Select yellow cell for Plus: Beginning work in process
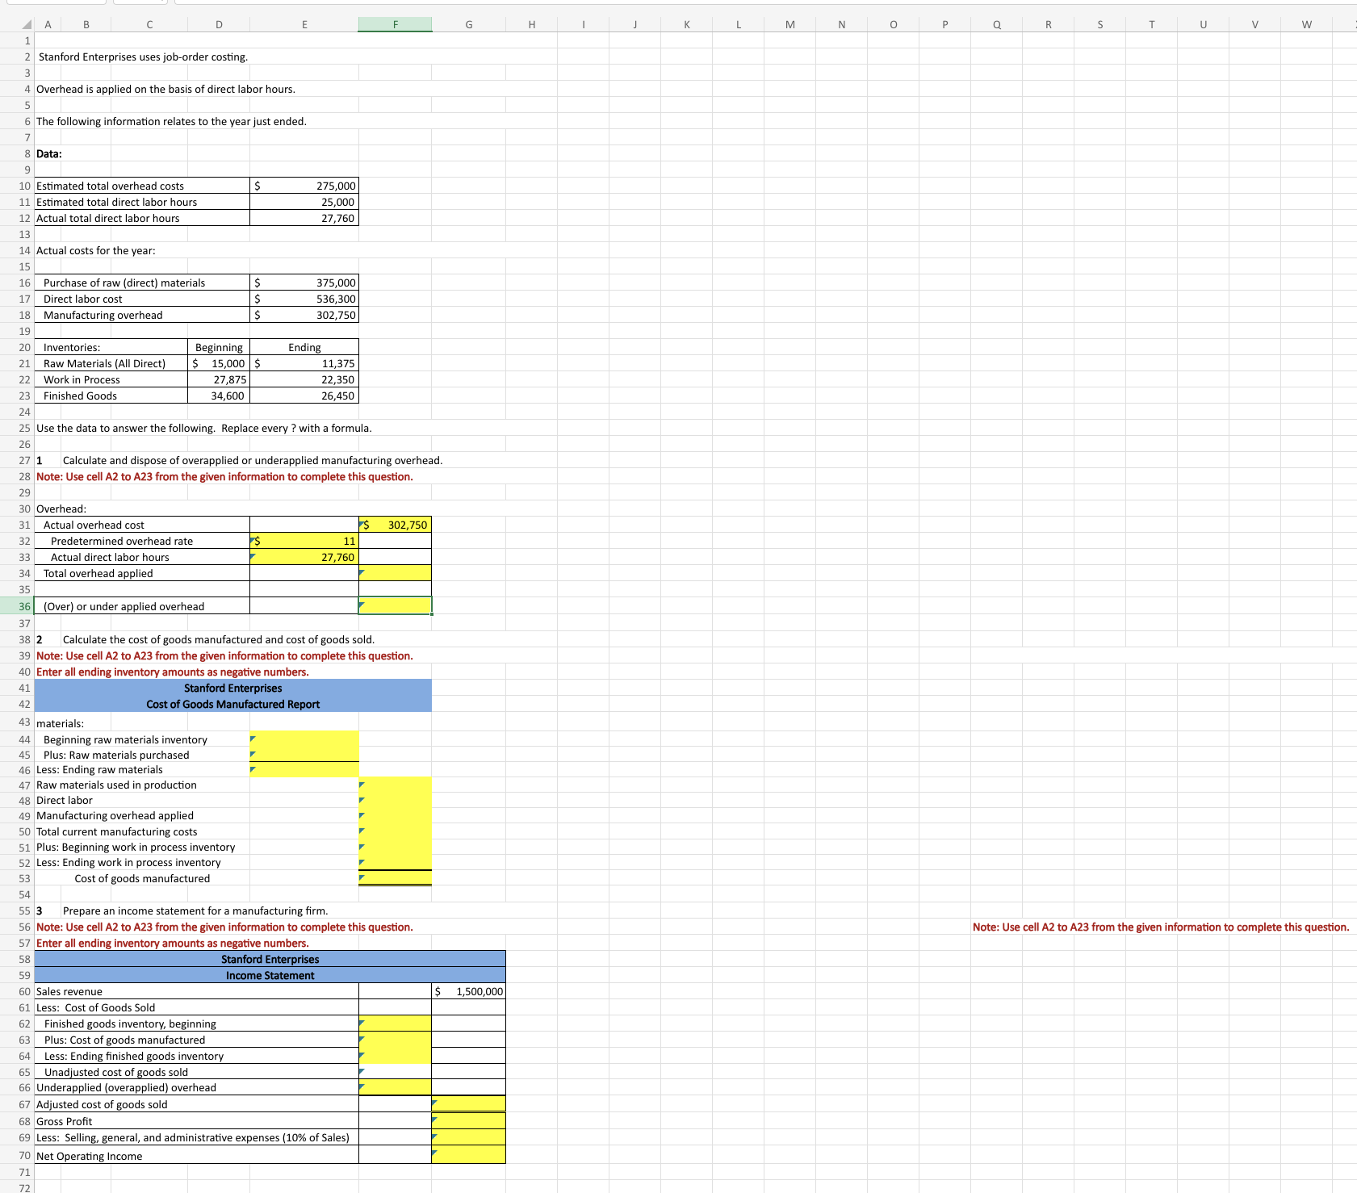Viewport: 1357px width, 1193px height. [x=396, y=847]
